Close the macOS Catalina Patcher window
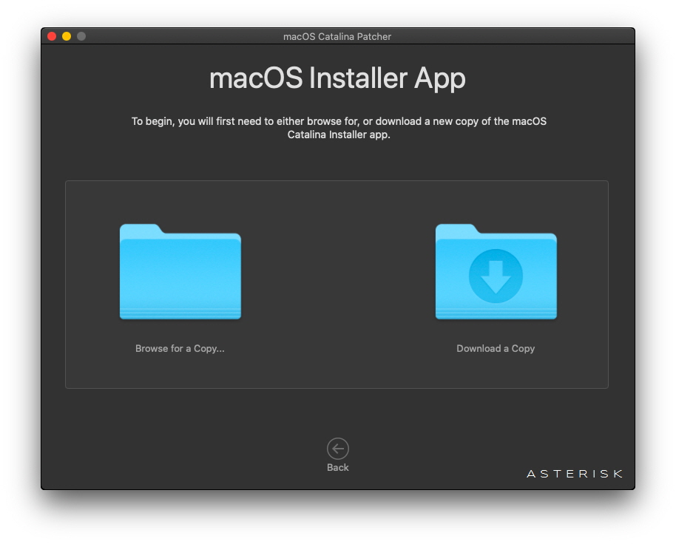676x544 pixels. (x=52, y=36)
